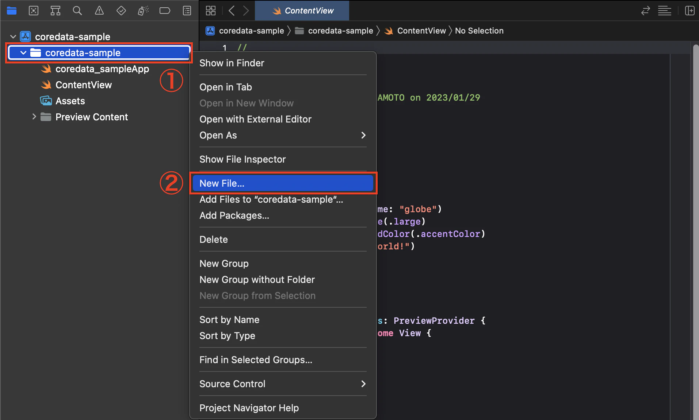Choose Sort by Name
The height and width of the screenshot is (420, 699).
283,320
